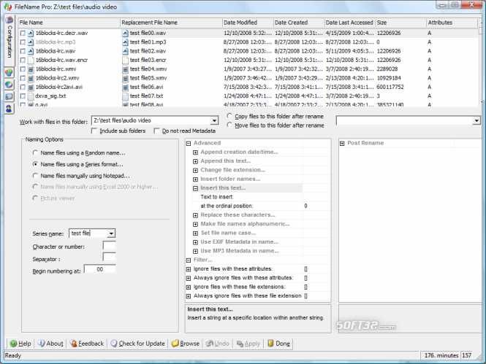Click the Separator input field
The width and height of the screenshot is (486, 364).
click(109, 257)
